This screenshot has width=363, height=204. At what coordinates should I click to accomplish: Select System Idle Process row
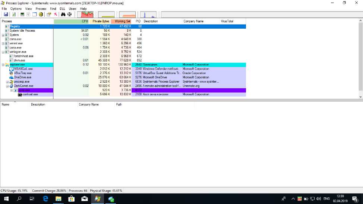[x=123, y=31]
